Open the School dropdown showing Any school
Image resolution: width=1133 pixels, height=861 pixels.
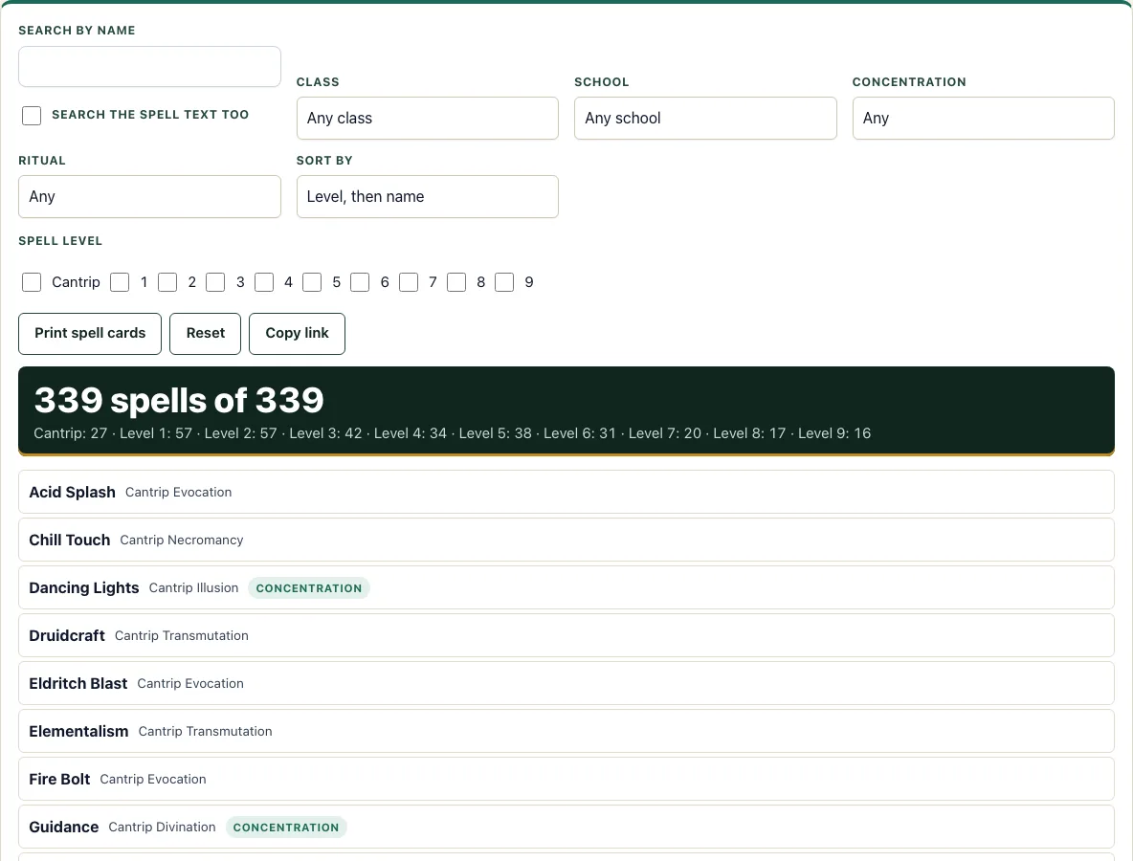(x=705, y=119)
